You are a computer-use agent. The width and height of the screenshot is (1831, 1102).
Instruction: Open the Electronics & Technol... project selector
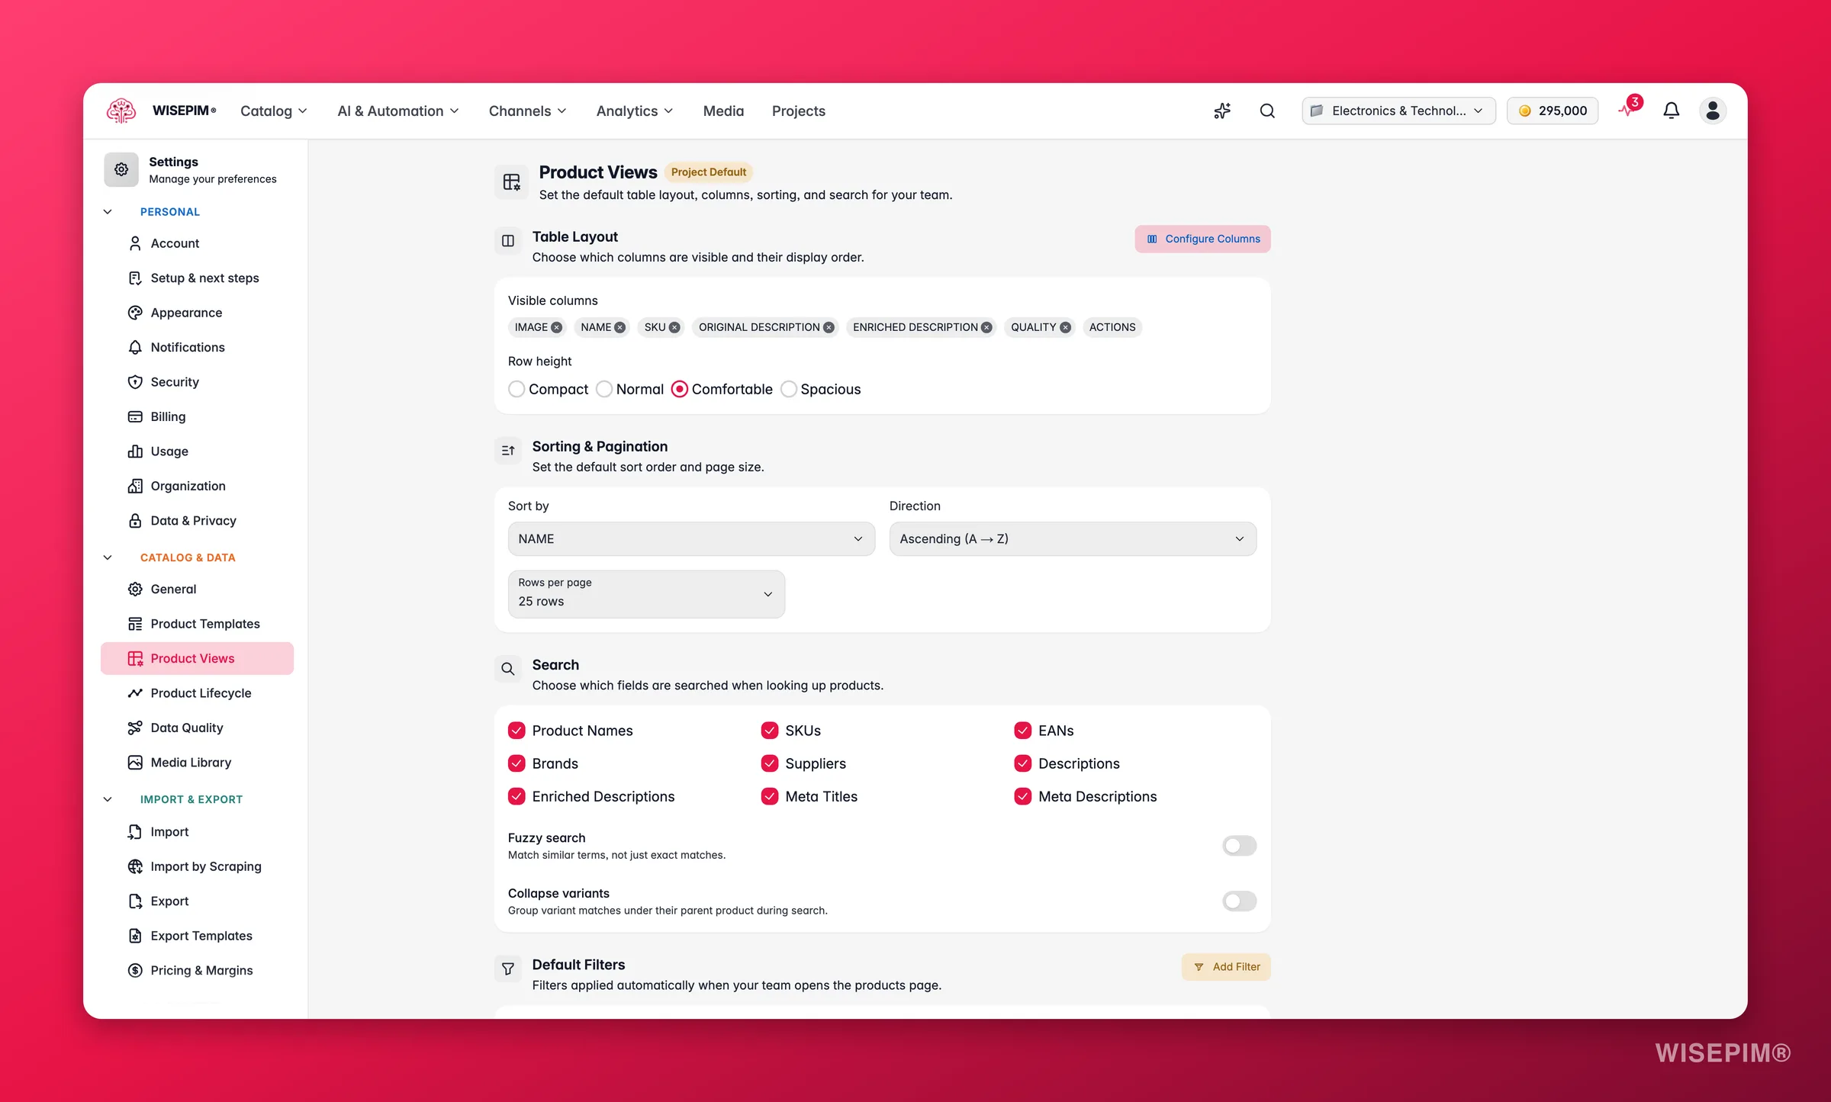(1398, 111)
